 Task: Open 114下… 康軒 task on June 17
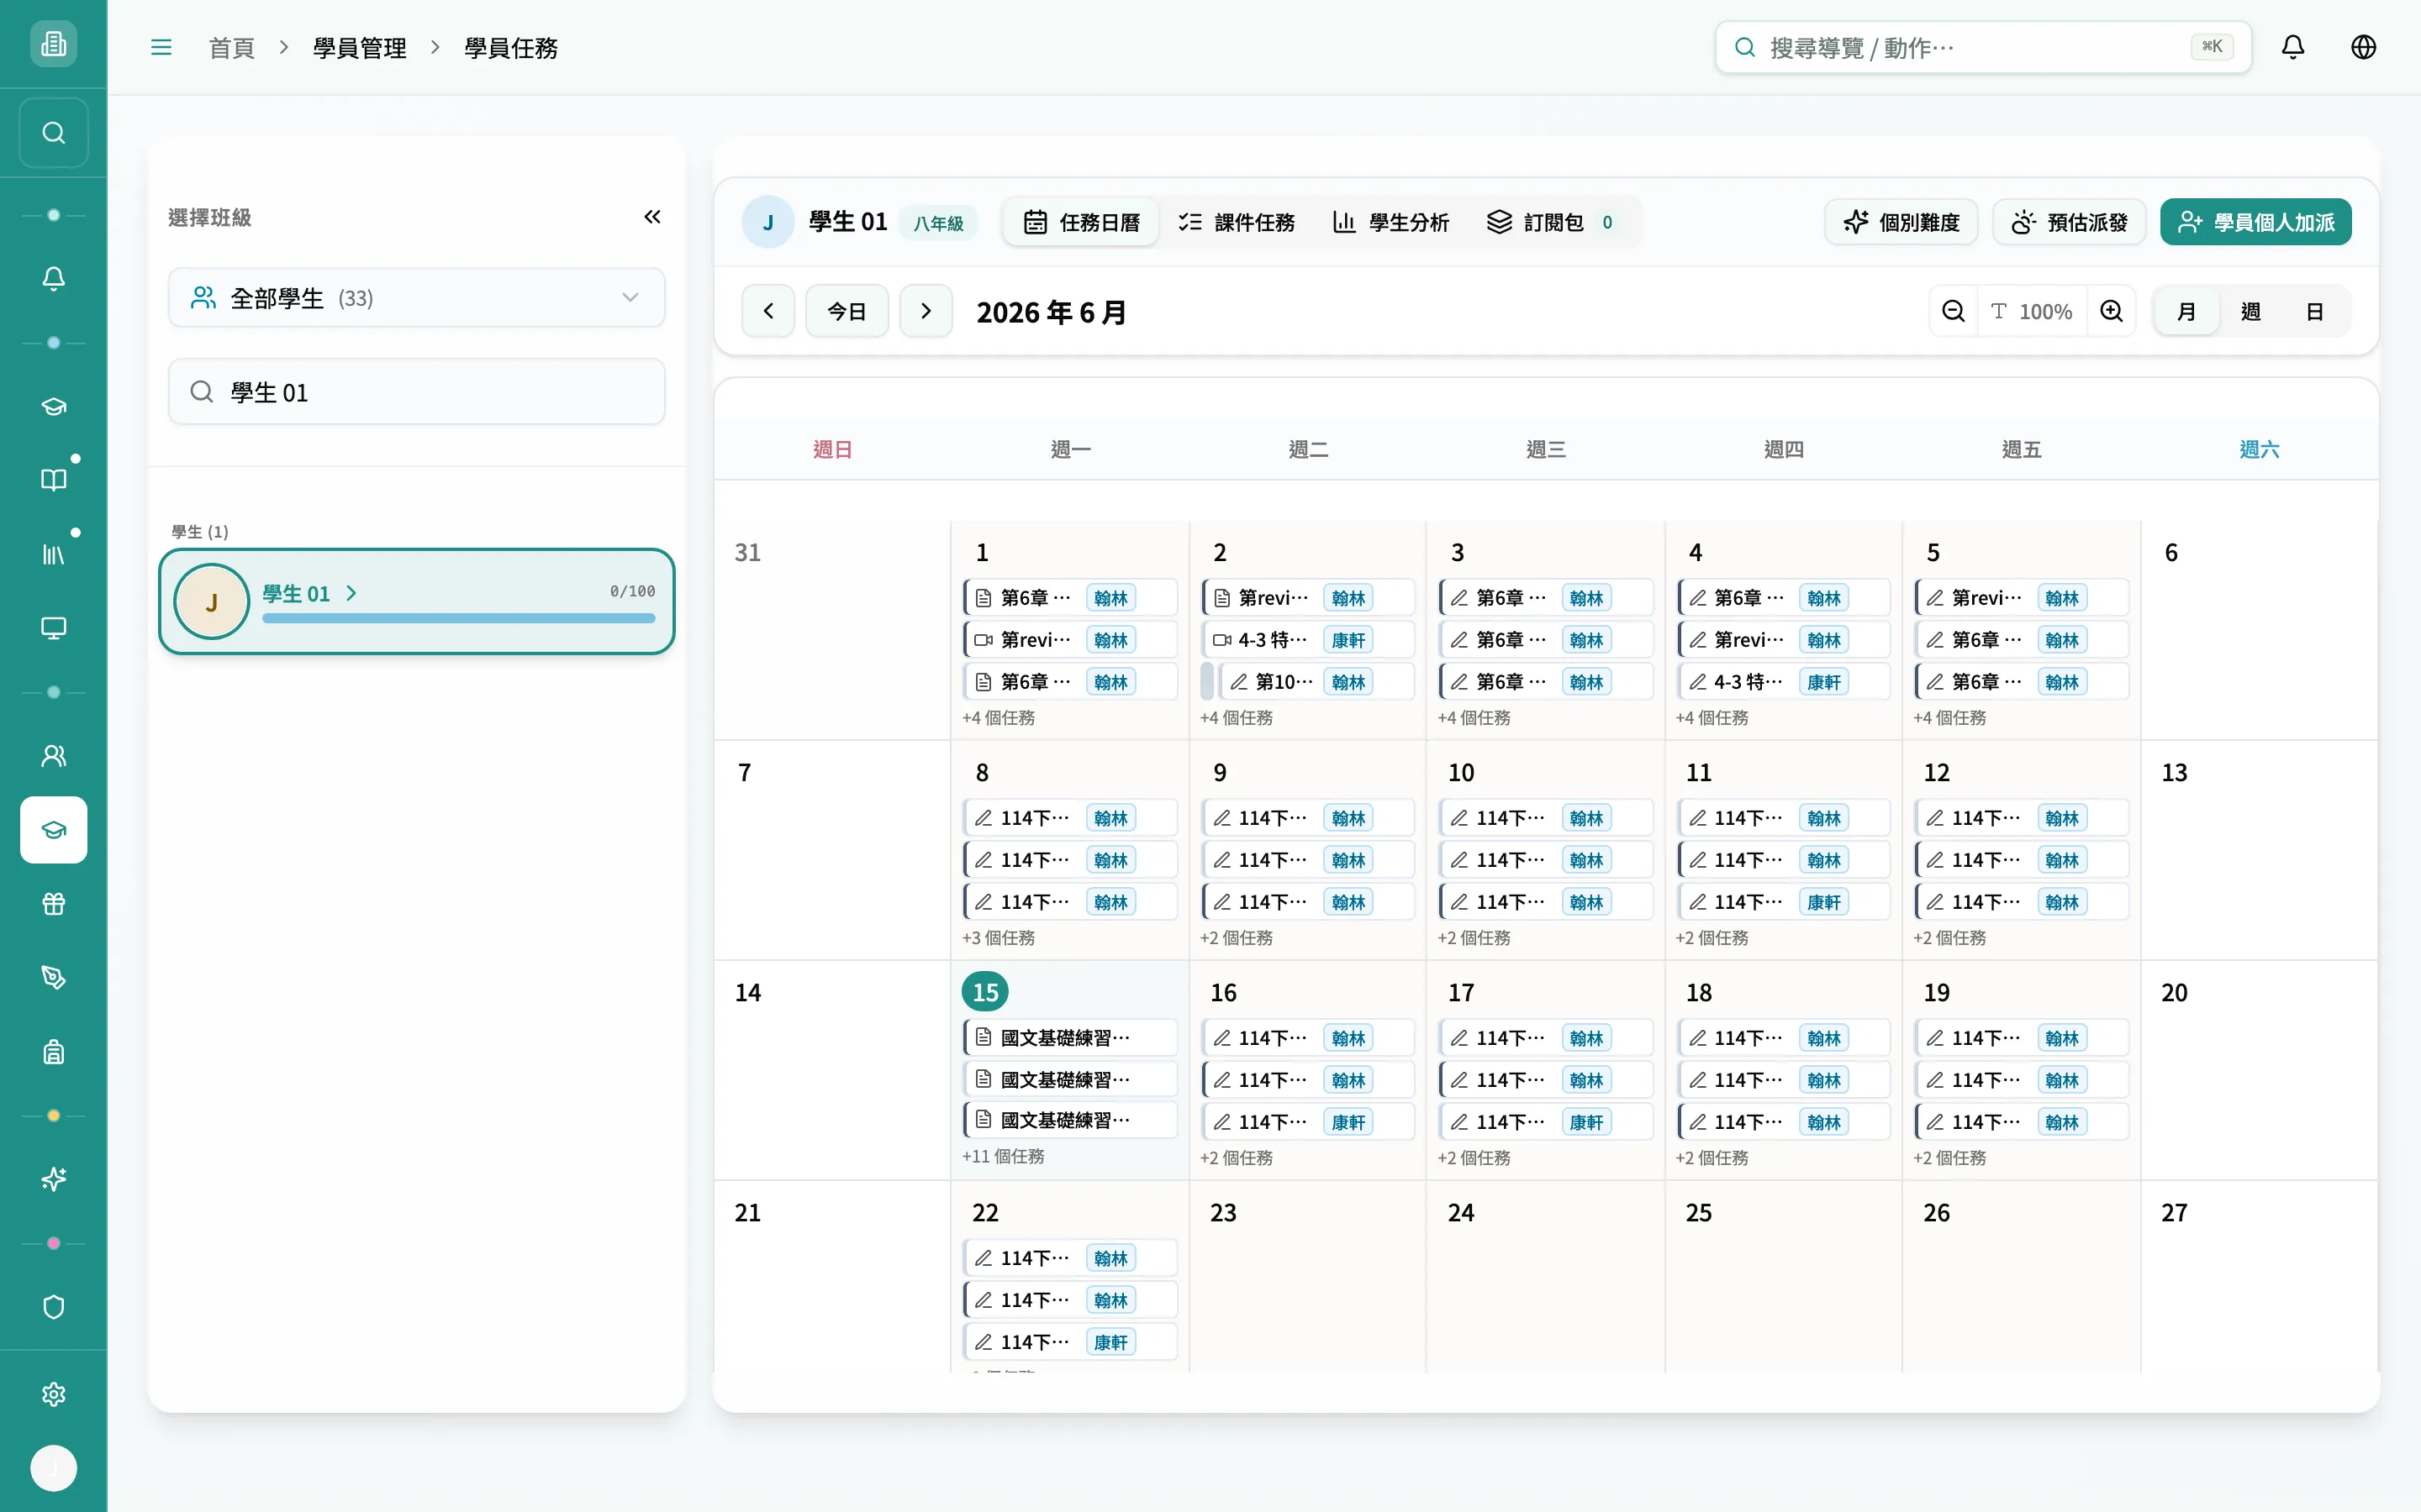click(1546, 1121)
